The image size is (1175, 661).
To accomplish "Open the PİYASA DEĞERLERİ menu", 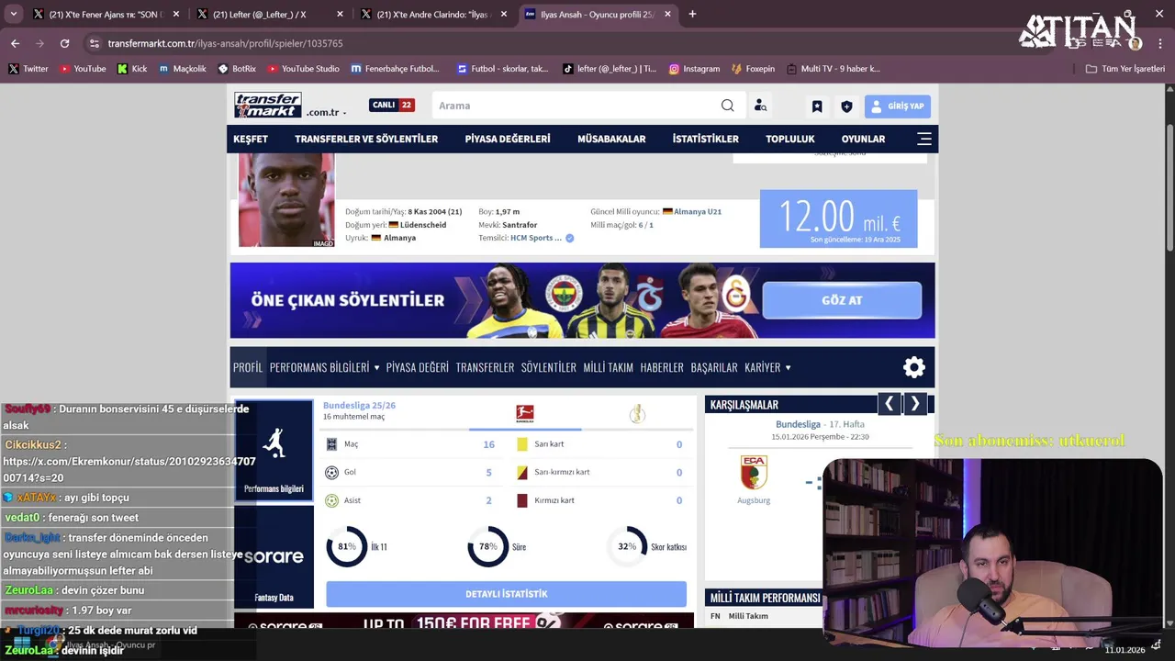I will pyautogui.click(x=508, y=139).
